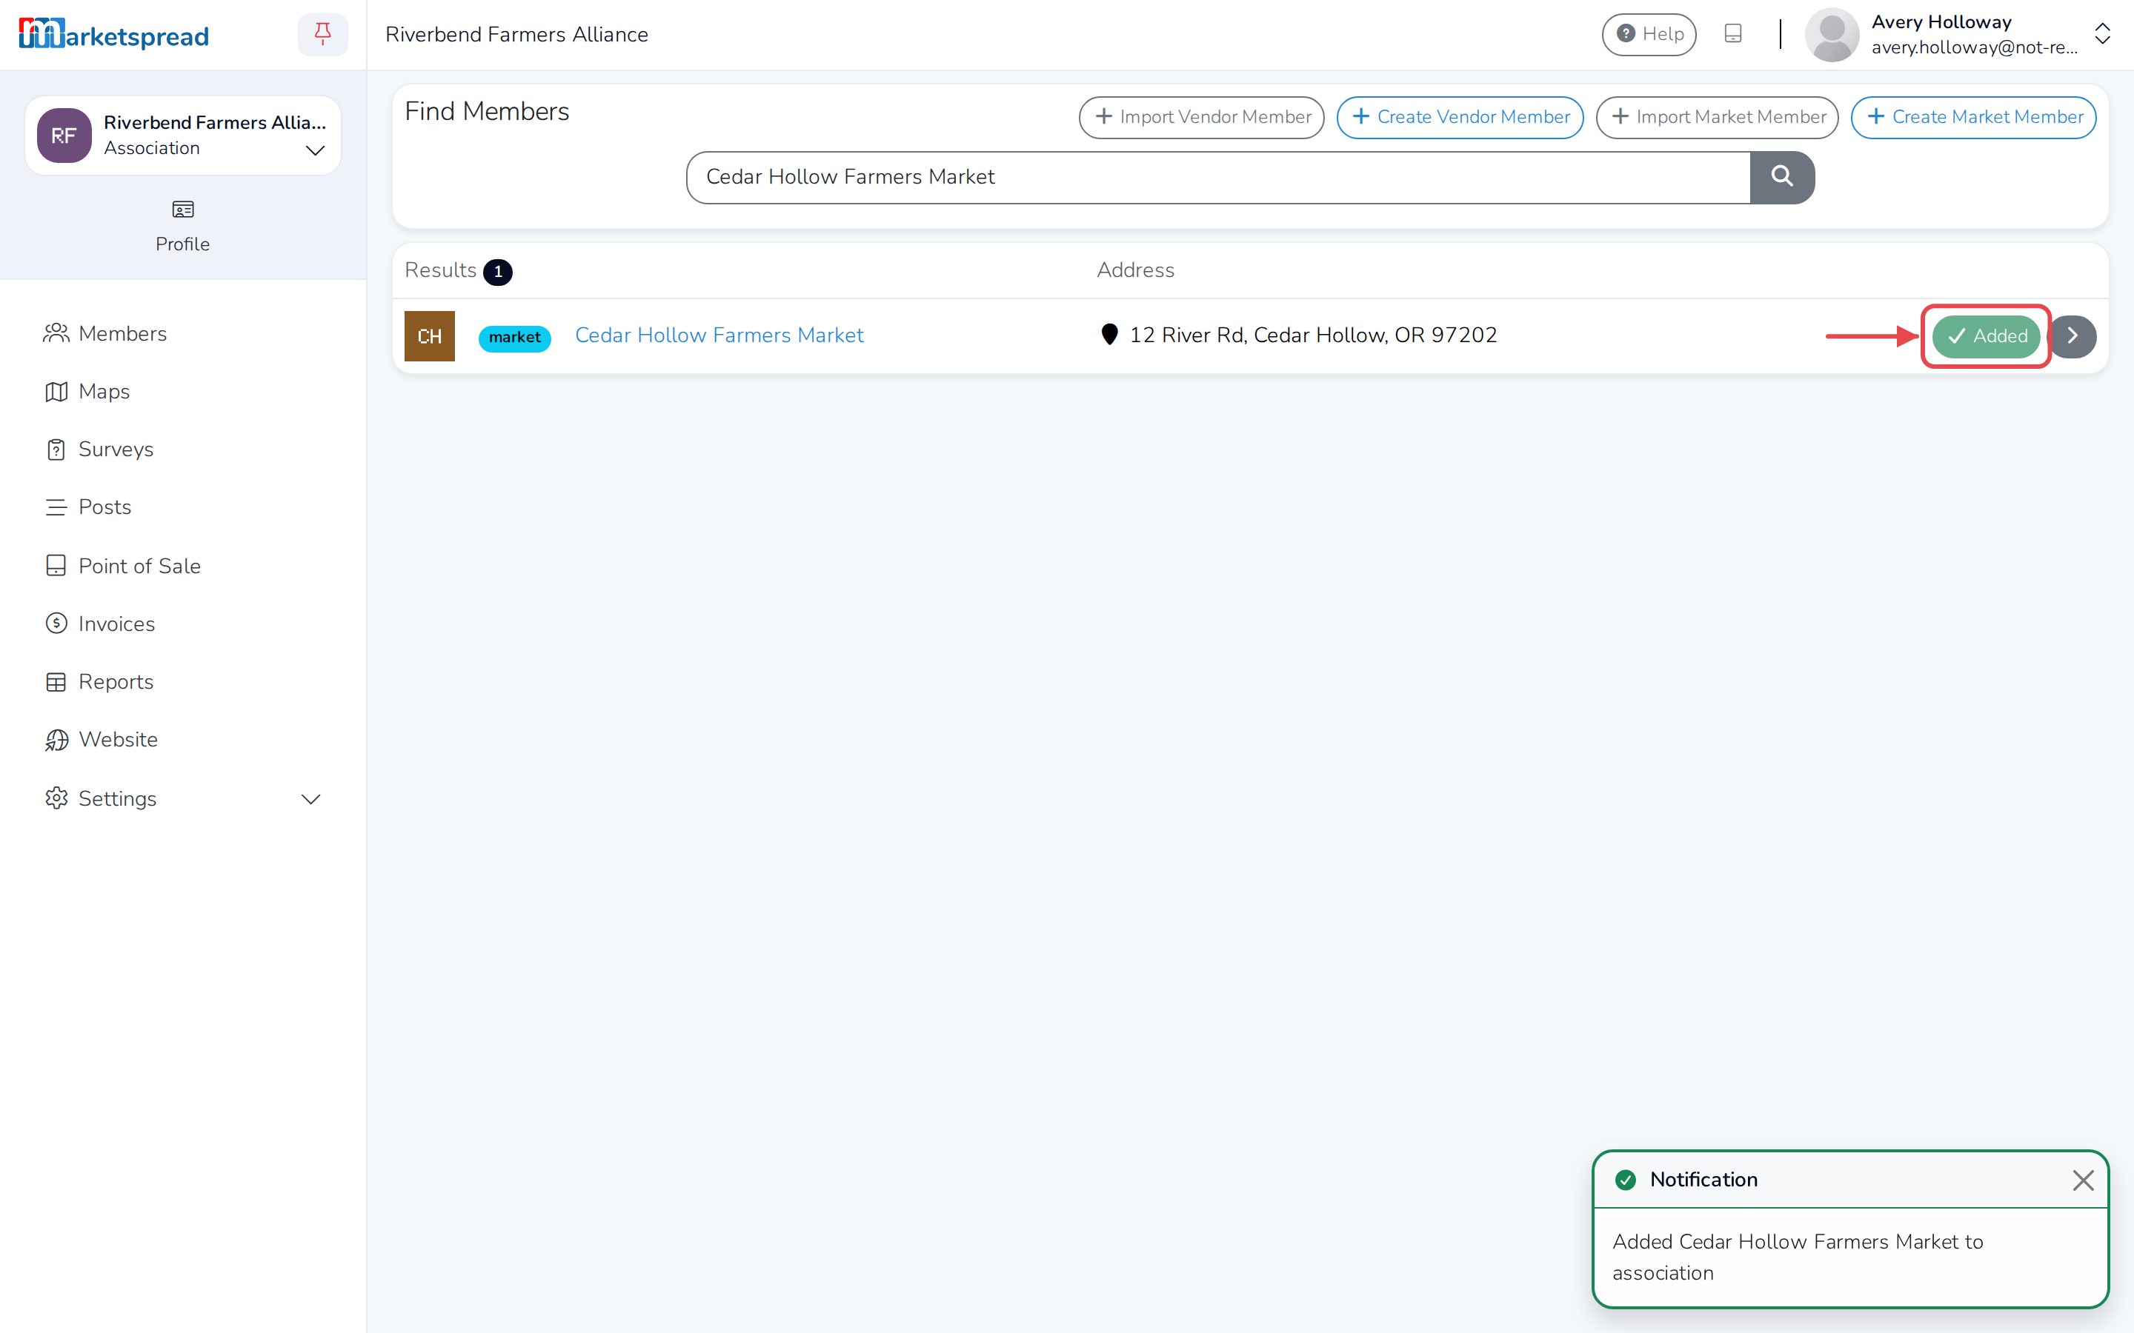
Task: Close the Notification toast
Action: coord(2083,1180)
